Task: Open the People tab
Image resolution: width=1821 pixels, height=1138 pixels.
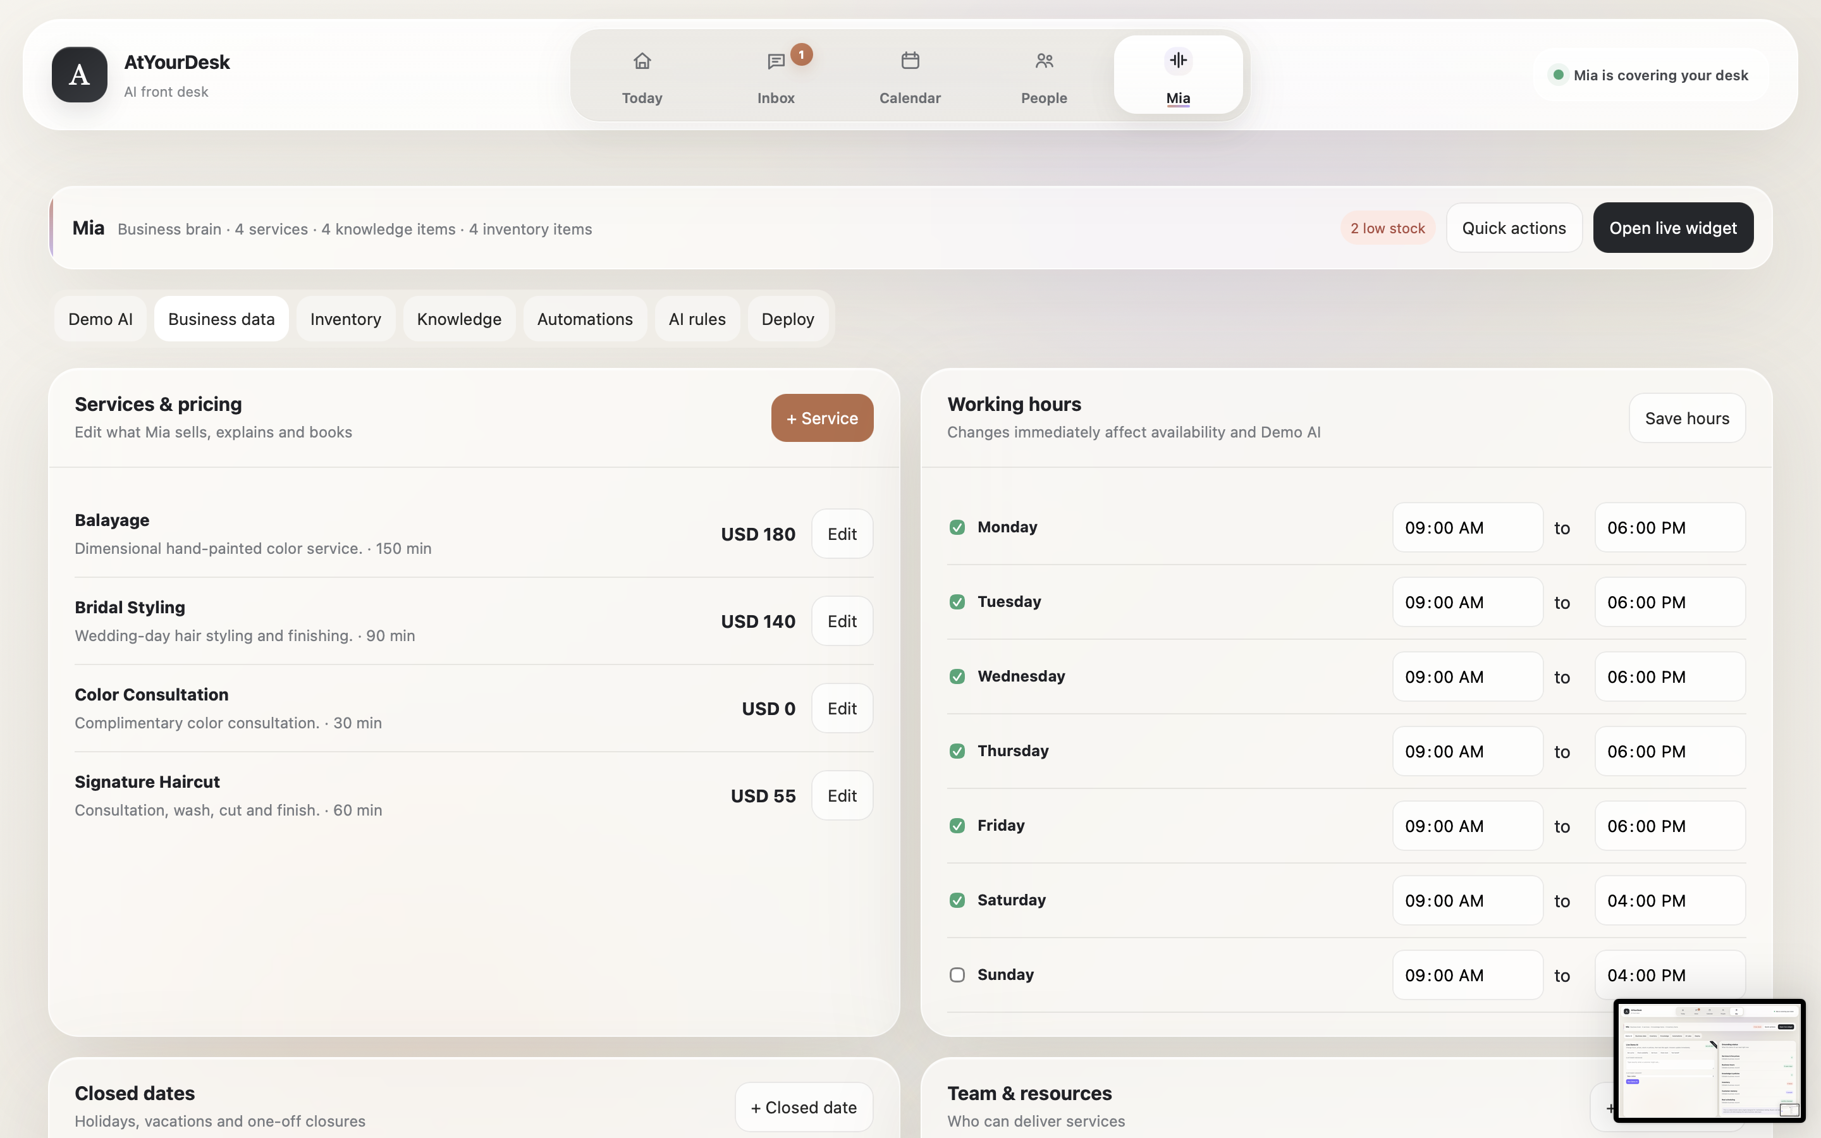Action: (1044, 75)
